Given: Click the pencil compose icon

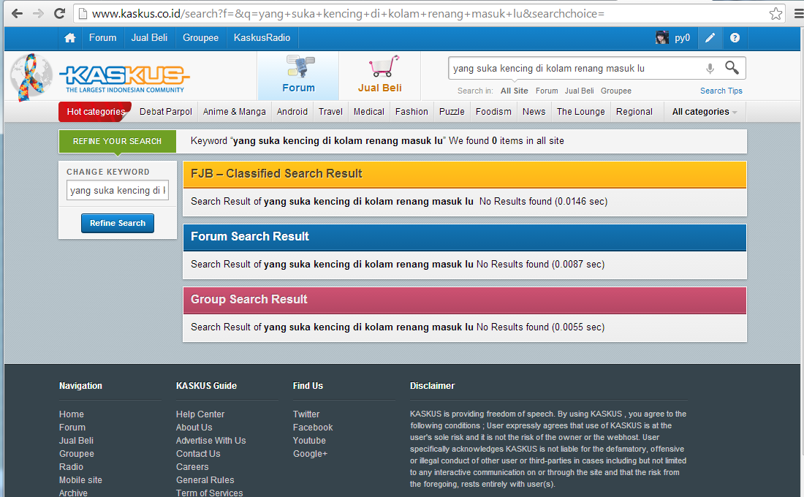Looking at the screenshot, I should click(710, 38).
